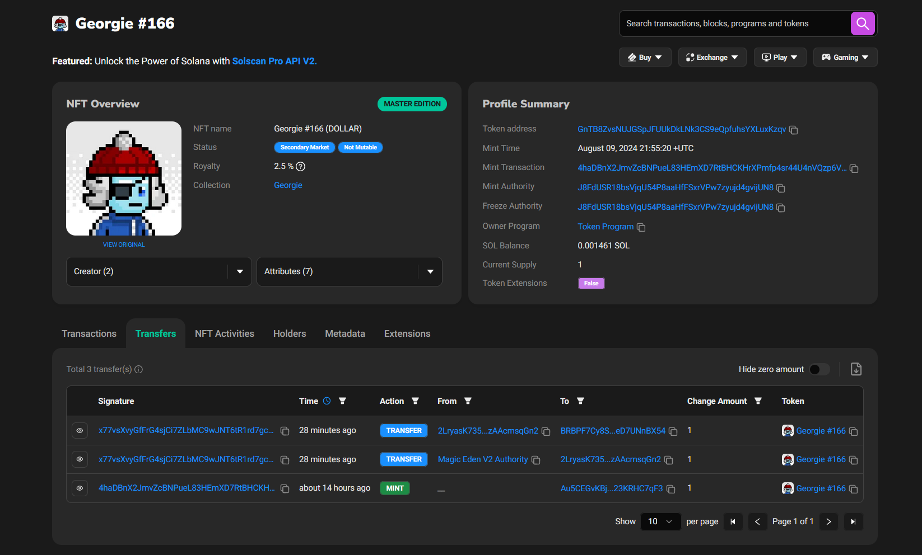Click the total transfers info icon
Viewport: 922px width, 555px height.
pos(139,369)
